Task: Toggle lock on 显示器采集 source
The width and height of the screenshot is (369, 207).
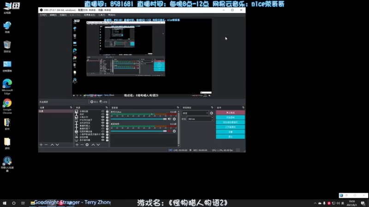Action: 107,140
